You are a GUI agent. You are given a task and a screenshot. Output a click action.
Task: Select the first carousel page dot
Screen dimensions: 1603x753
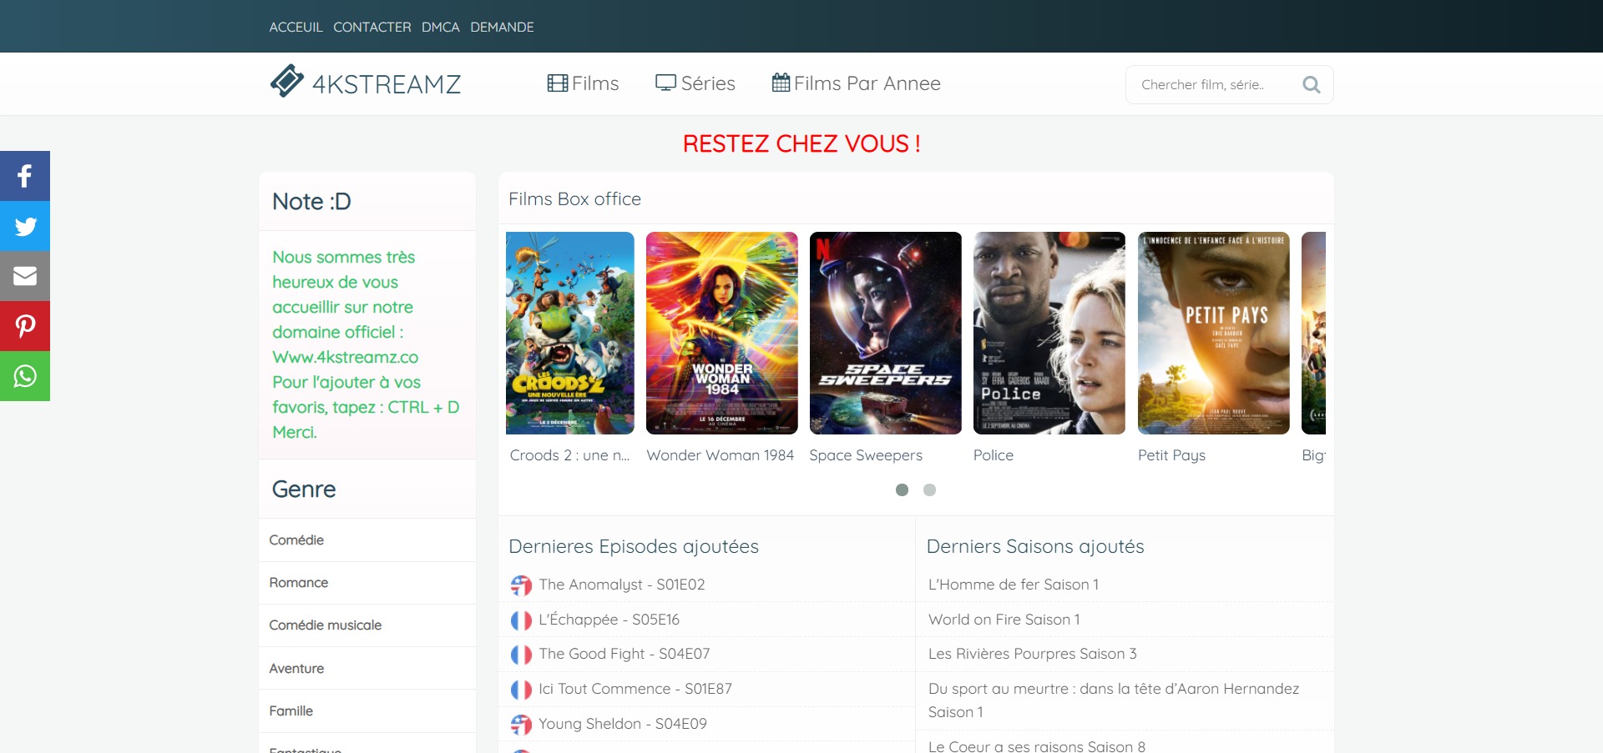(902, 490)
